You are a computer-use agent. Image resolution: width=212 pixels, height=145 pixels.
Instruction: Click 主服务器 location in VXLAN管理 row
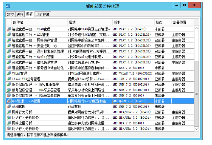[179, 74]
